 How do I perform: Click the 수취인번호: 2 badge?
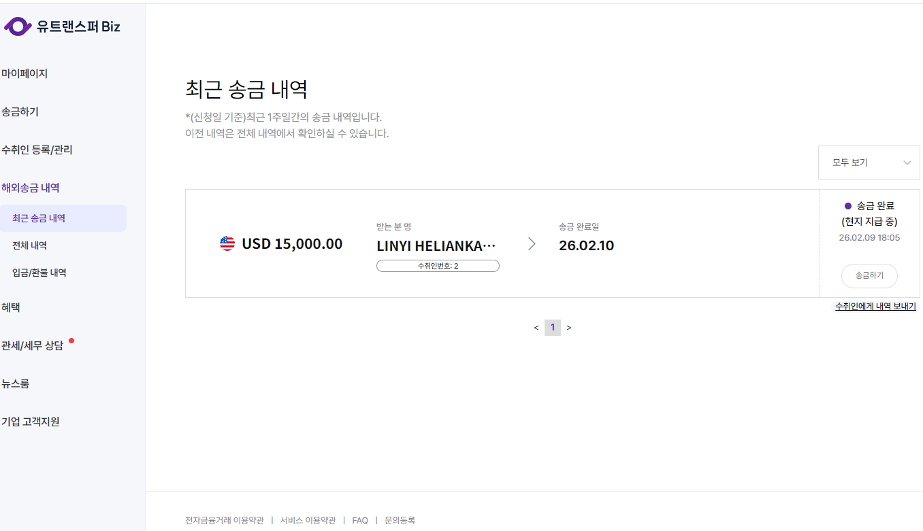(x=438, y=266)
